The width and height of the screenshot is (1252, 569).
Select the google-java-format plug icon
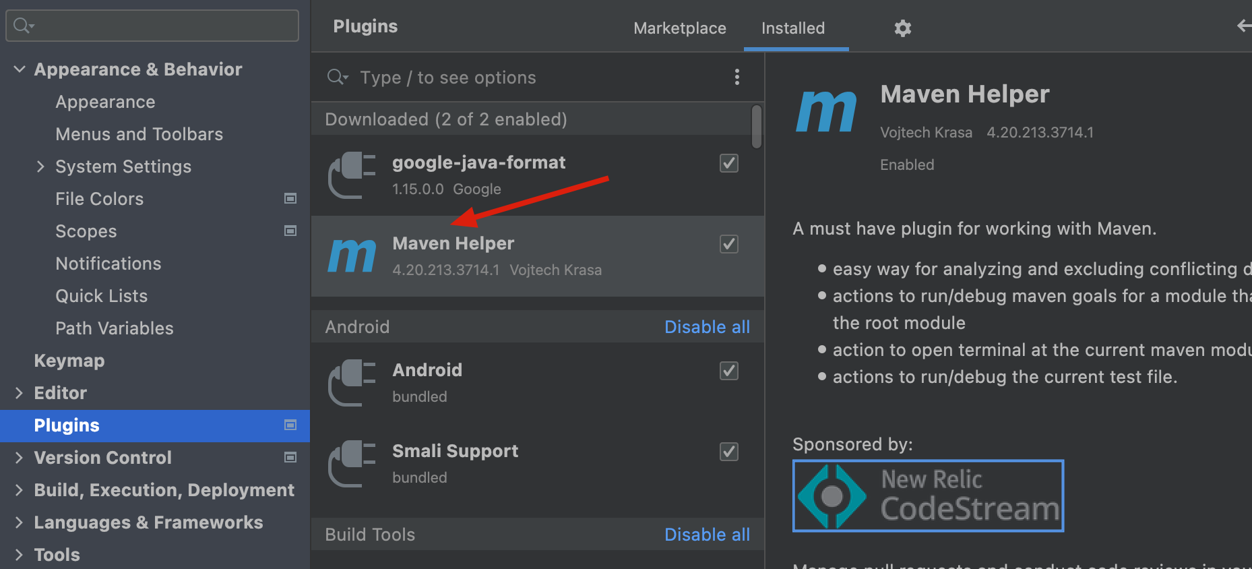352,175
